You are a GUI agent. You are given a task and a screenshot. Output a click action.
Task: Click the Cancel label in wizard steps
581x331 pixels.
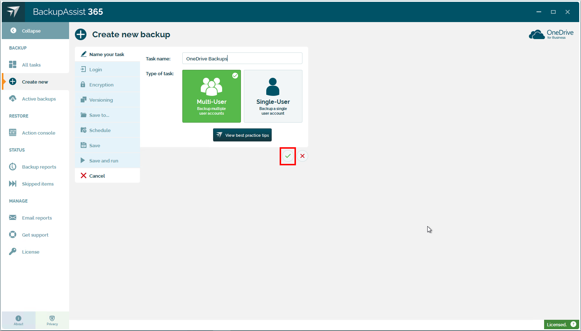pyautogui.click(x=97, y=176)
